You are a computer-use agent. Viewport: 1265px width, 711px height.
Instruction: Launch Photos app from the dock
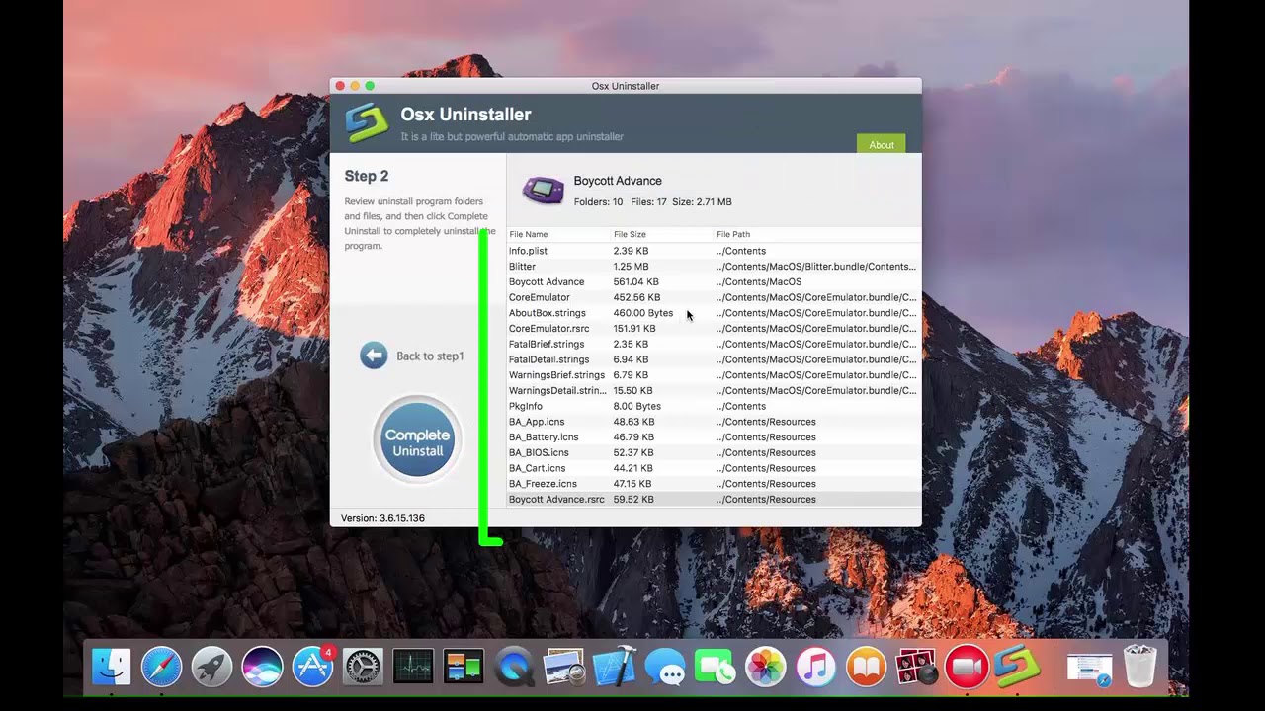[766, 667]
